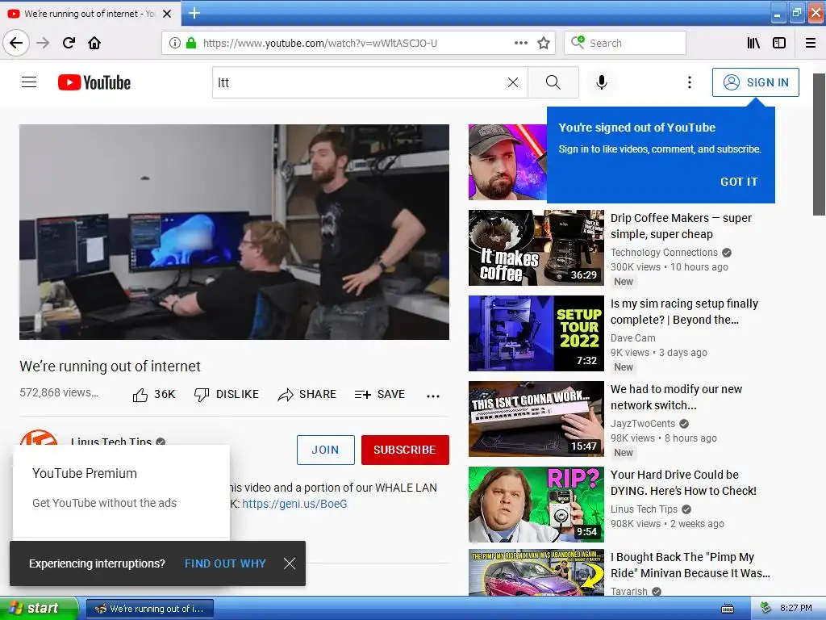Open 'Is my sim racing setup finally complete' title

pos(684,312)
